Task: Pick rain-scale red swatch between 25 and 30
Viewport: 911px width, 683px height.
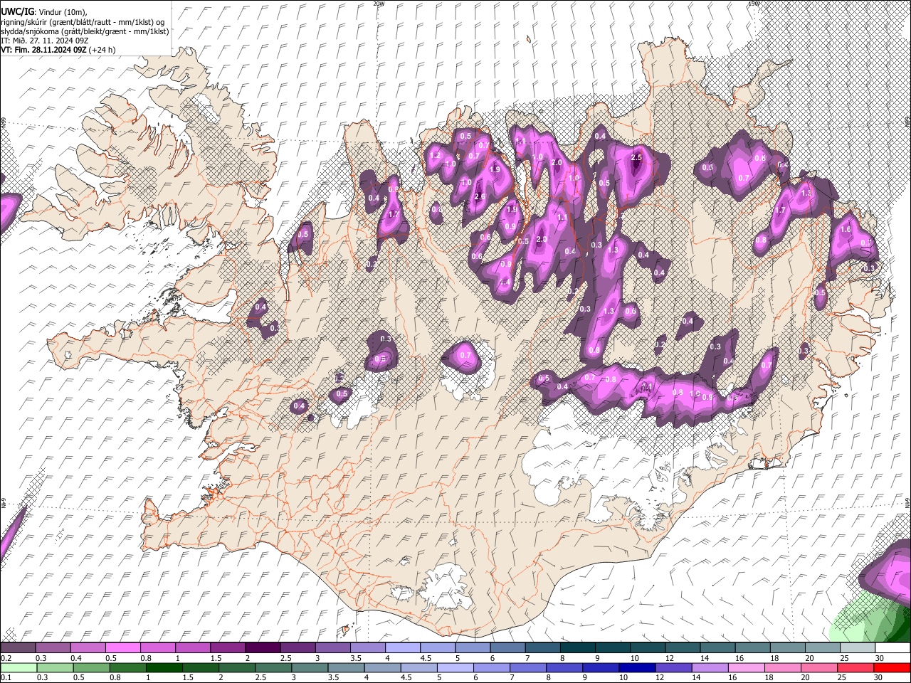Action: click(855, 667)
